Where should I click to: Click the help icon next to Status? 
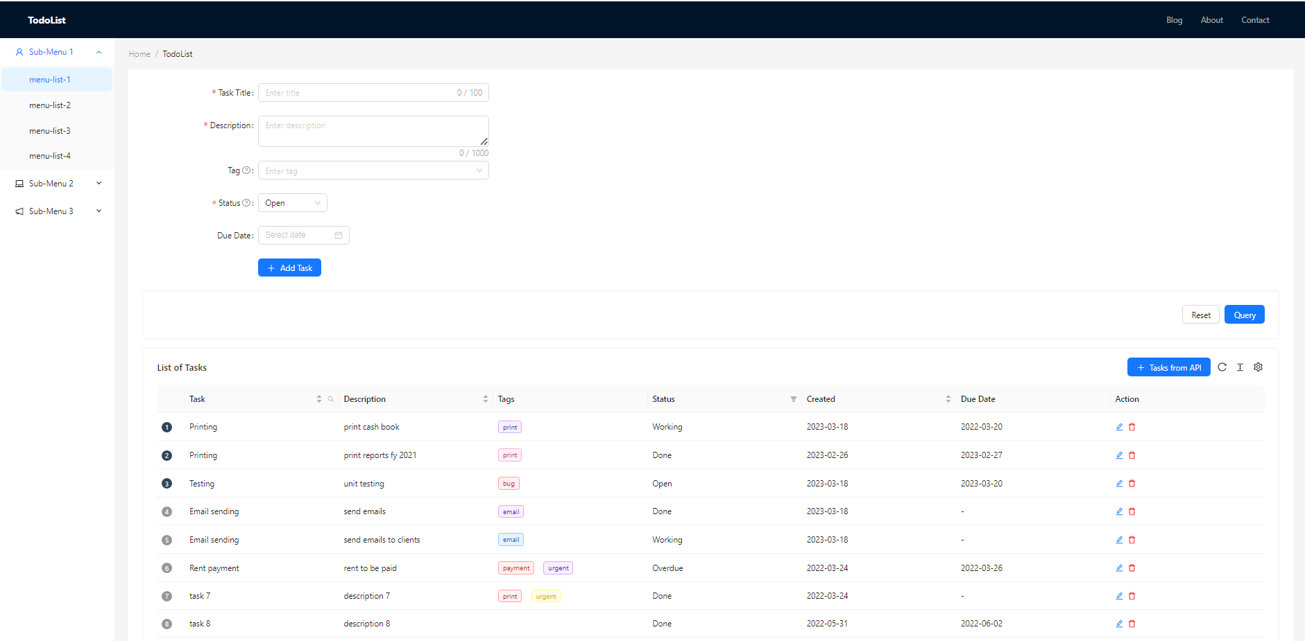(x=246, y=202)
